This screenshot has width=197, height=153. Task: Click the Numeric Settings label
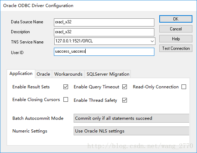(x=30, y=131)
